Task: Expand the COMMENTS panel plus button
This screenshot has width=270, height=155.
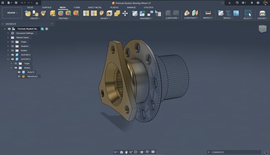Action: pyautogui.click(x=209, y=152)
